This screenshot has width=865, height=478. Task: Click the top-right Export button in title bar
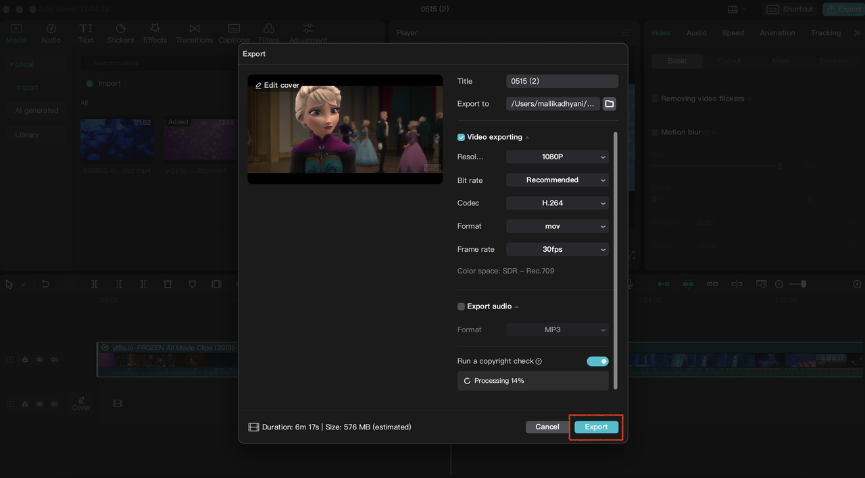(x=843, y=9)
